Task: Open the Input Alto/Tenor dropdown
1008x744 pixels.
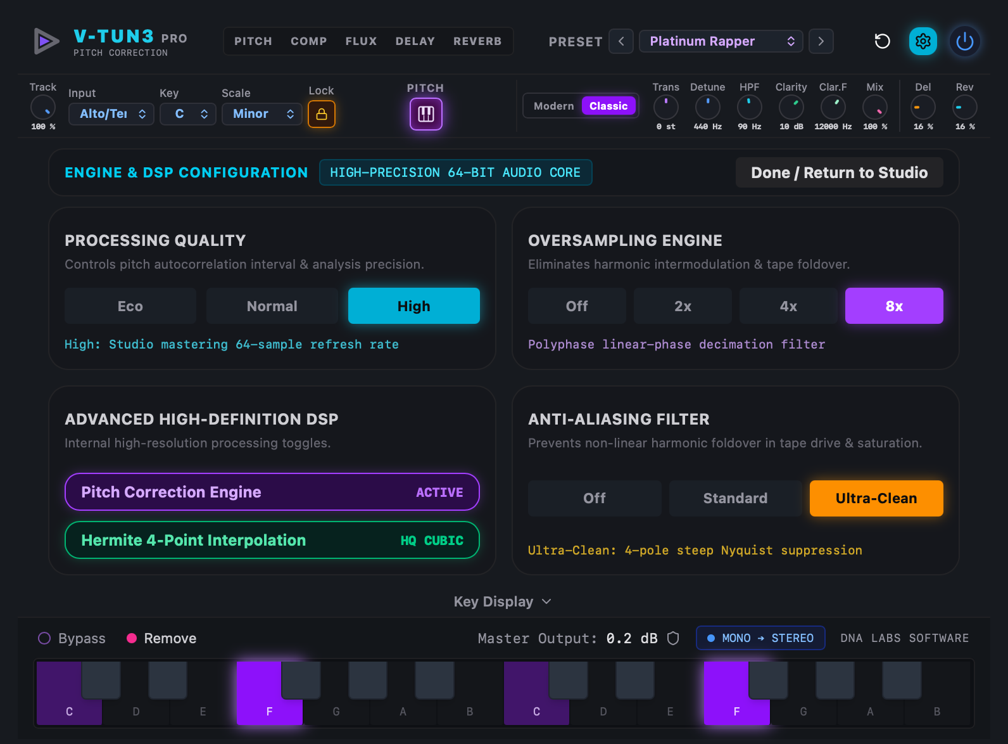Action: coord(111,114)
